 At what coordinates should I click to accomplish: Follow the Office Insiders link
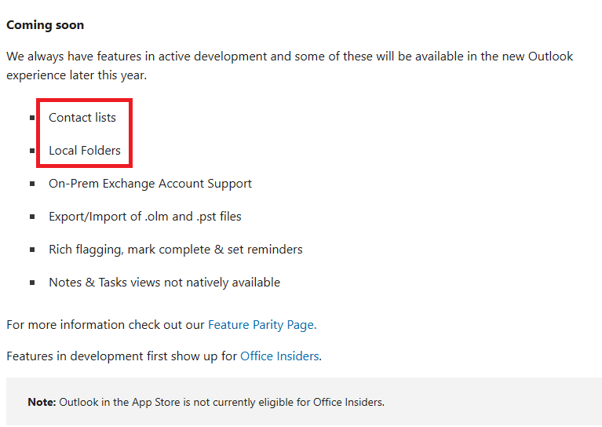click(279, 356)
